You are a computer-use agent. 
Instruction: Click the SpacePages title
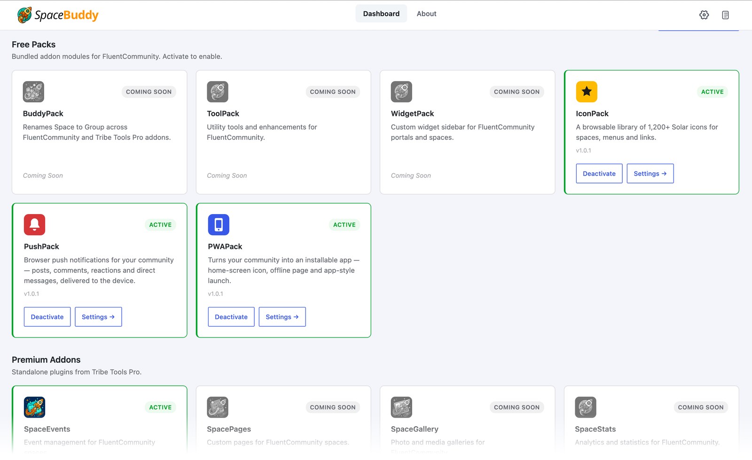pyautogui.click(x=229, y=429)
